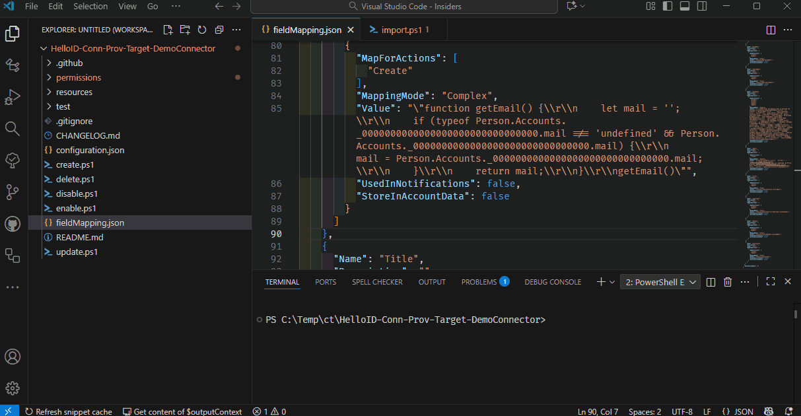
Task: Click the remote window indicator in status bar
Action: [9, 411]
